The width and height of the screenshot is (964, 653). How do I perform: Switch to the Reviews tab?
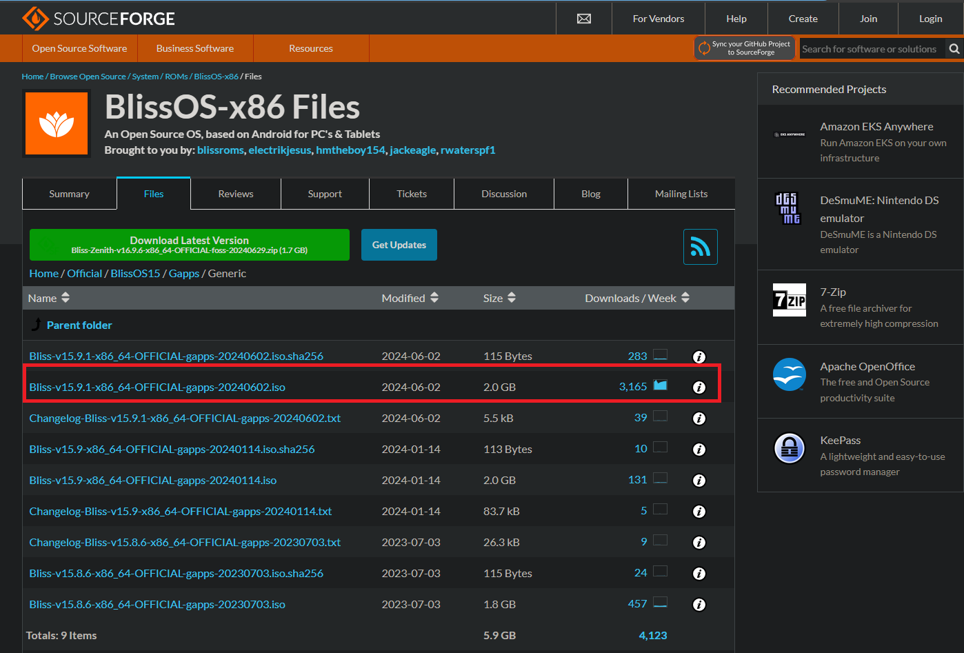(x=236, y=194)
